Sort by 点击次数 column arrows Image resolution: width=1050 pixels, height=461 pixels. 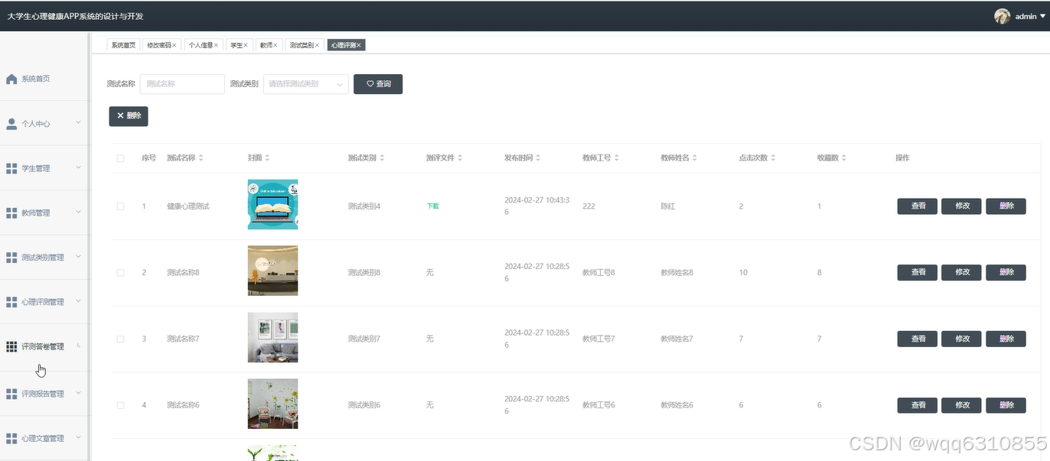774,158
